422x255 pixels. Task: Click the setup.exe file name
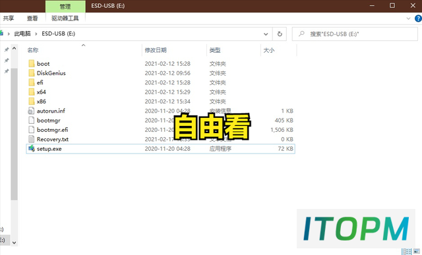click(x=49, y=149)
